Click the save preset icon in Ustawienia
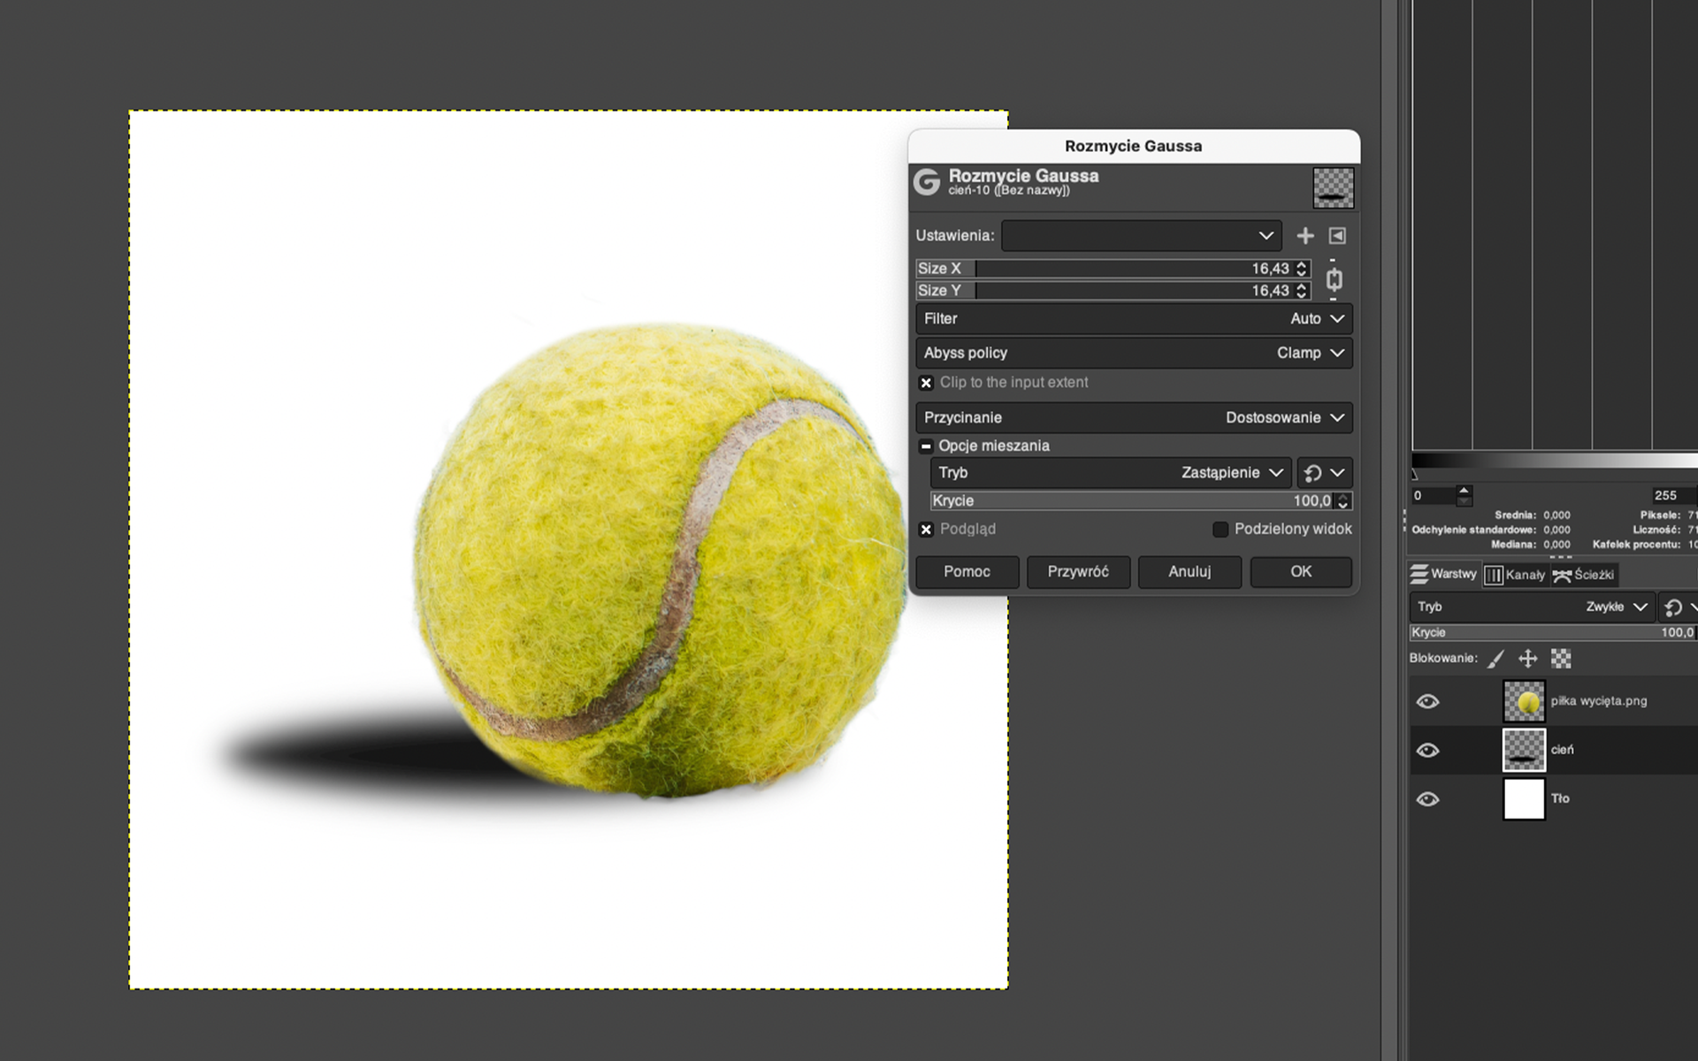The image size is (1698, 1061). click(x=1304, y=234)
